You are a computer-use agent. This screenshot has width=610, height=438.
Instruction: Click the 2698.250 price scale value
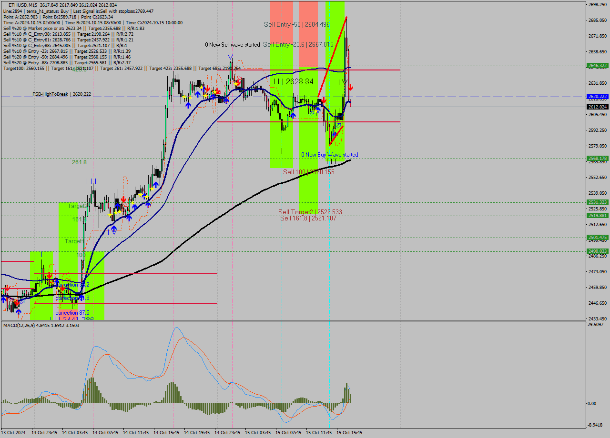coord(598,5)
